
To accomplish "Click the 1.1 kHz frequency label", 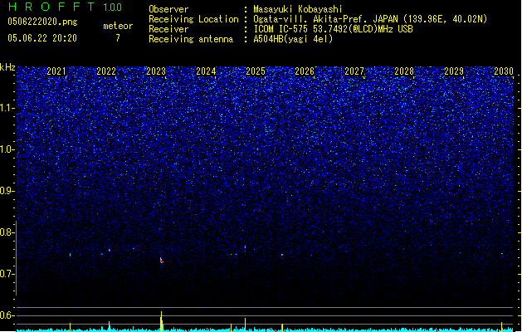I will [x=7, y=108].
